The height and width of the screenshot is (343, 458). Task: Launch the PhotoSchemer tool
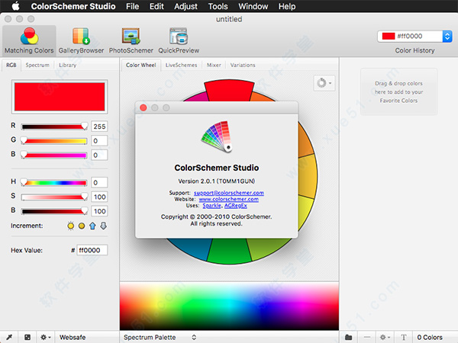click(x=131, y=40)
